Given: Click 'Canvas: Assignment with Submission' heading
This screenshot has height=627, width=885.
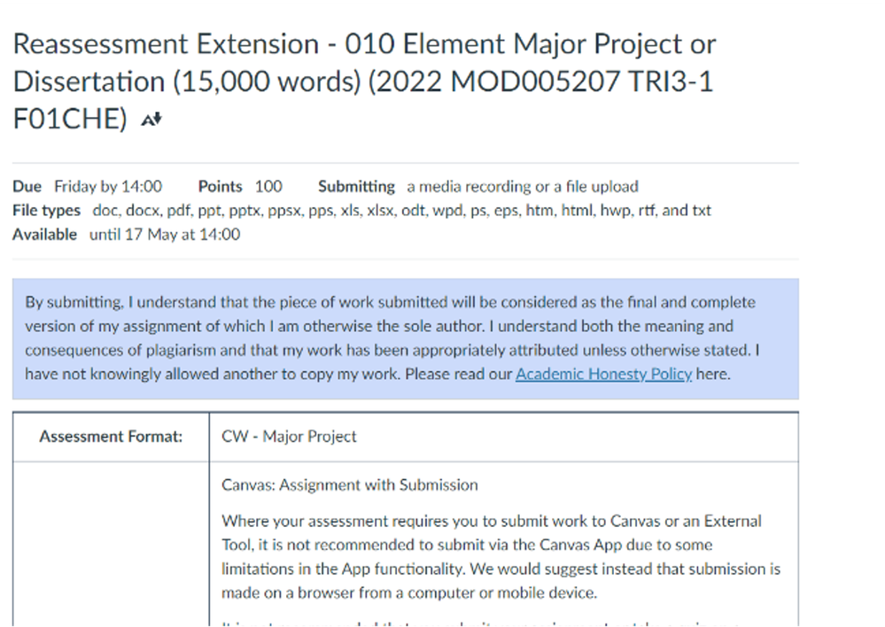Looking at the screenshot, I should tap(349, 485).
